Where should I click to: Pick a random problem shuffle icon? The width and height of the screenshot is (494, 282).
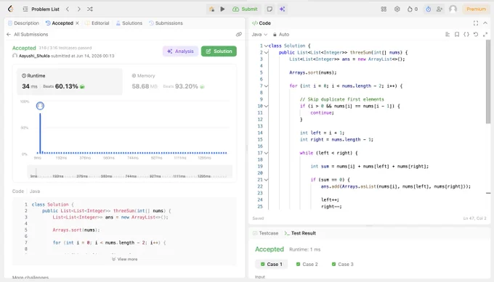point(90,9)
